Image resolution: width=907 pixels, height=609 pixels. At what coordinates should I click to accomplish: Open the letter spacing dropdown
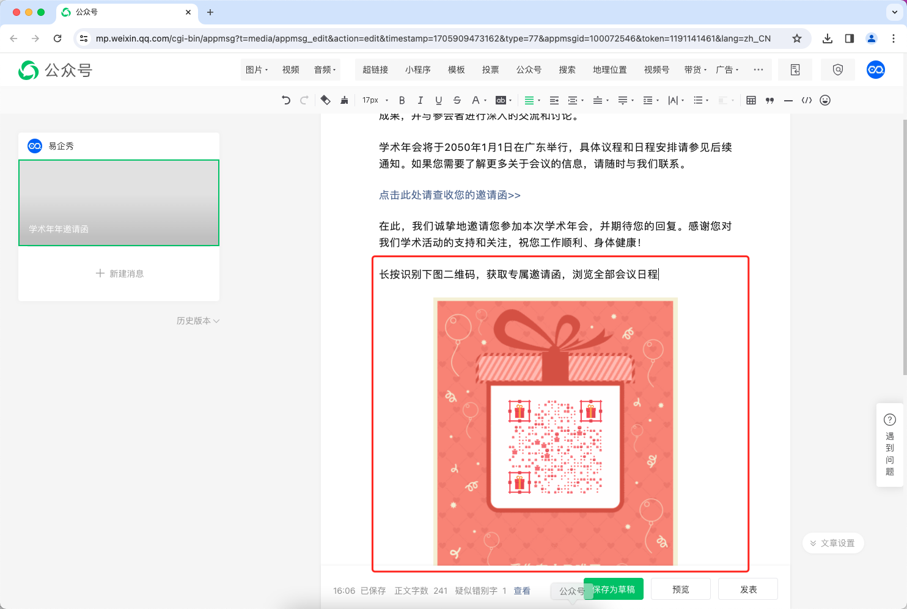676,100
